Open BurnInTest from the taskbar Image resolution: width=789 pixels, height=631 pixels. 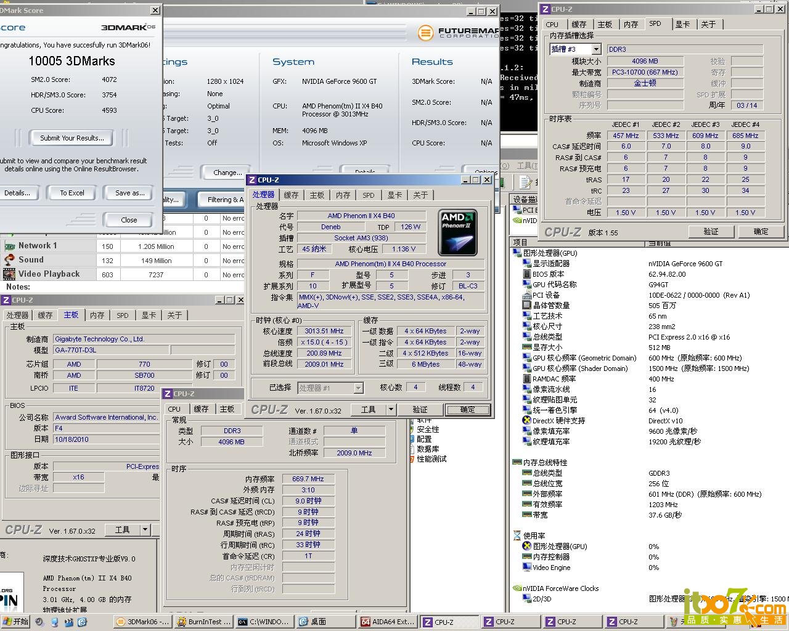pyautogui.click(x=203, y=622)
